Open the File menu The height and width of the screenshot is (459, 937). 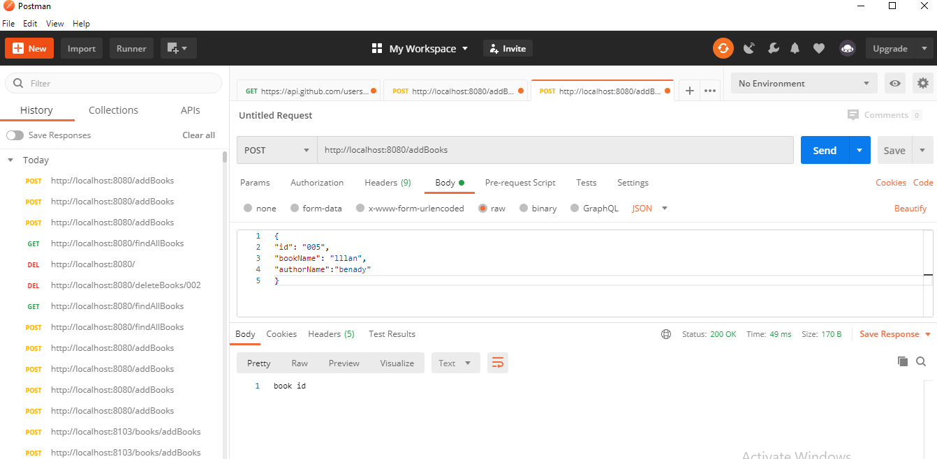pos(8,23)
